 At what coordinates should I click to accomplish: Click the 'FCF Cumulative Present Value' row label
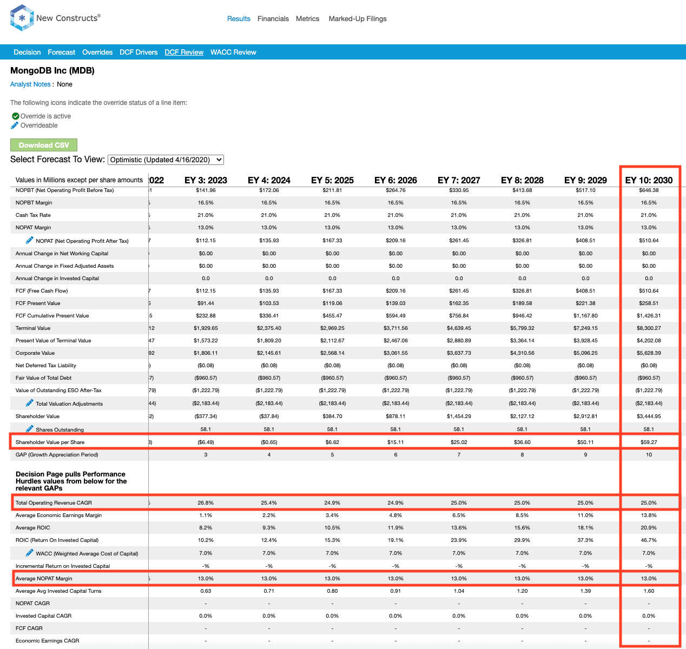[x=52, y=316]
